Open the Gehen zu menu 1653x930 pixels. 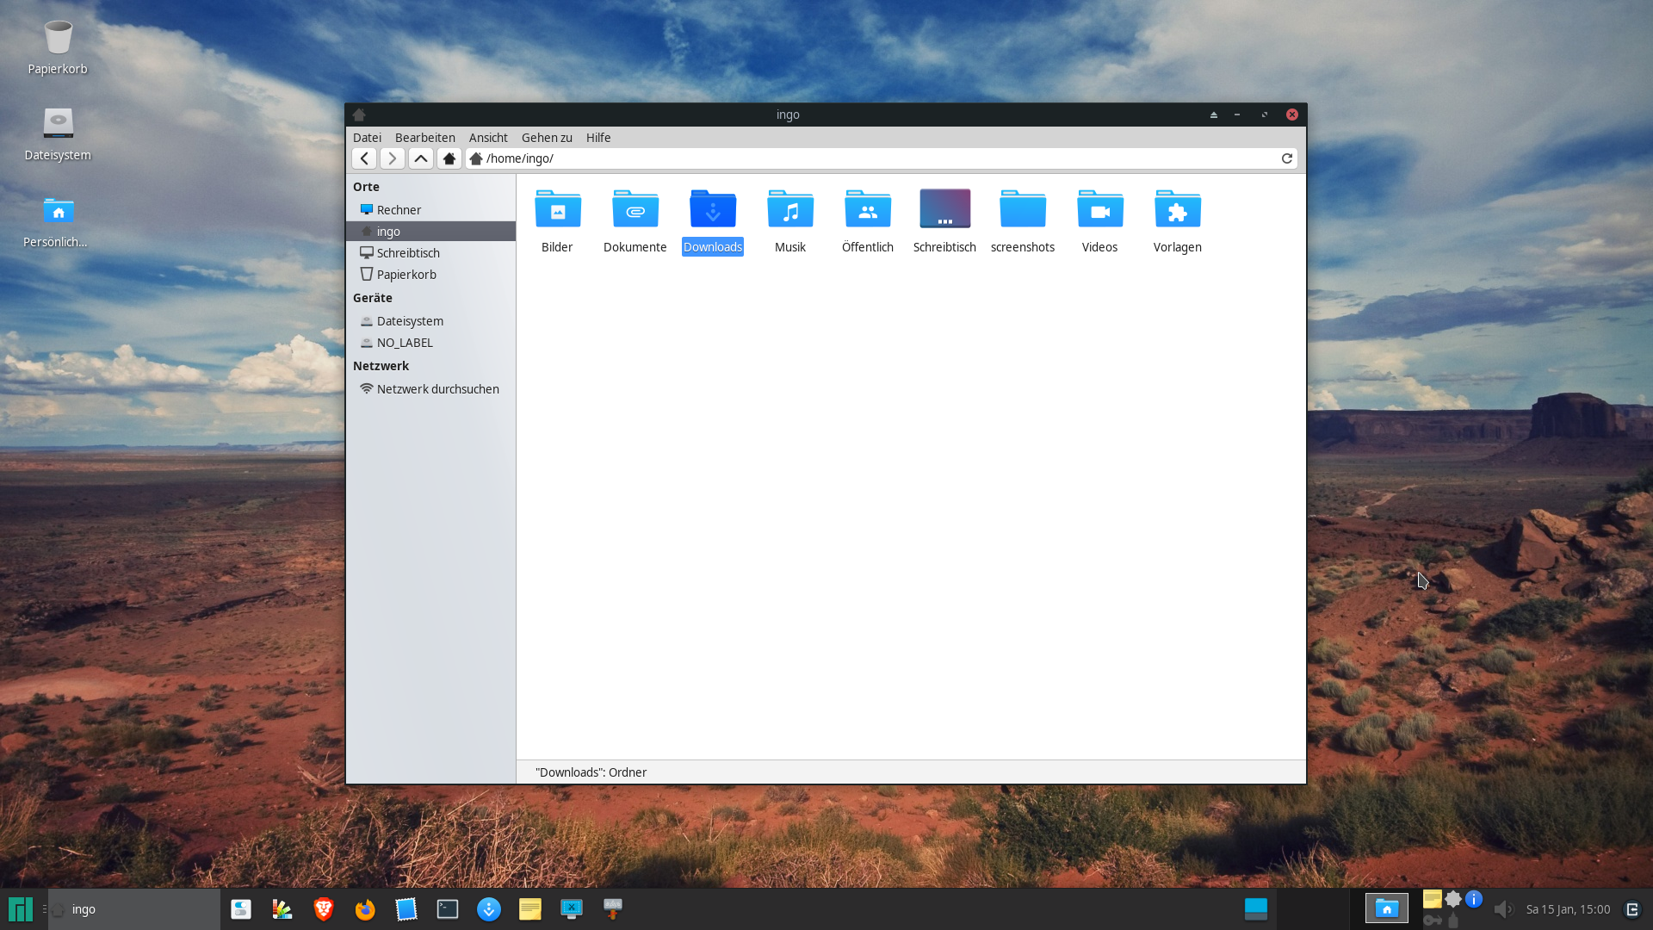547,138
